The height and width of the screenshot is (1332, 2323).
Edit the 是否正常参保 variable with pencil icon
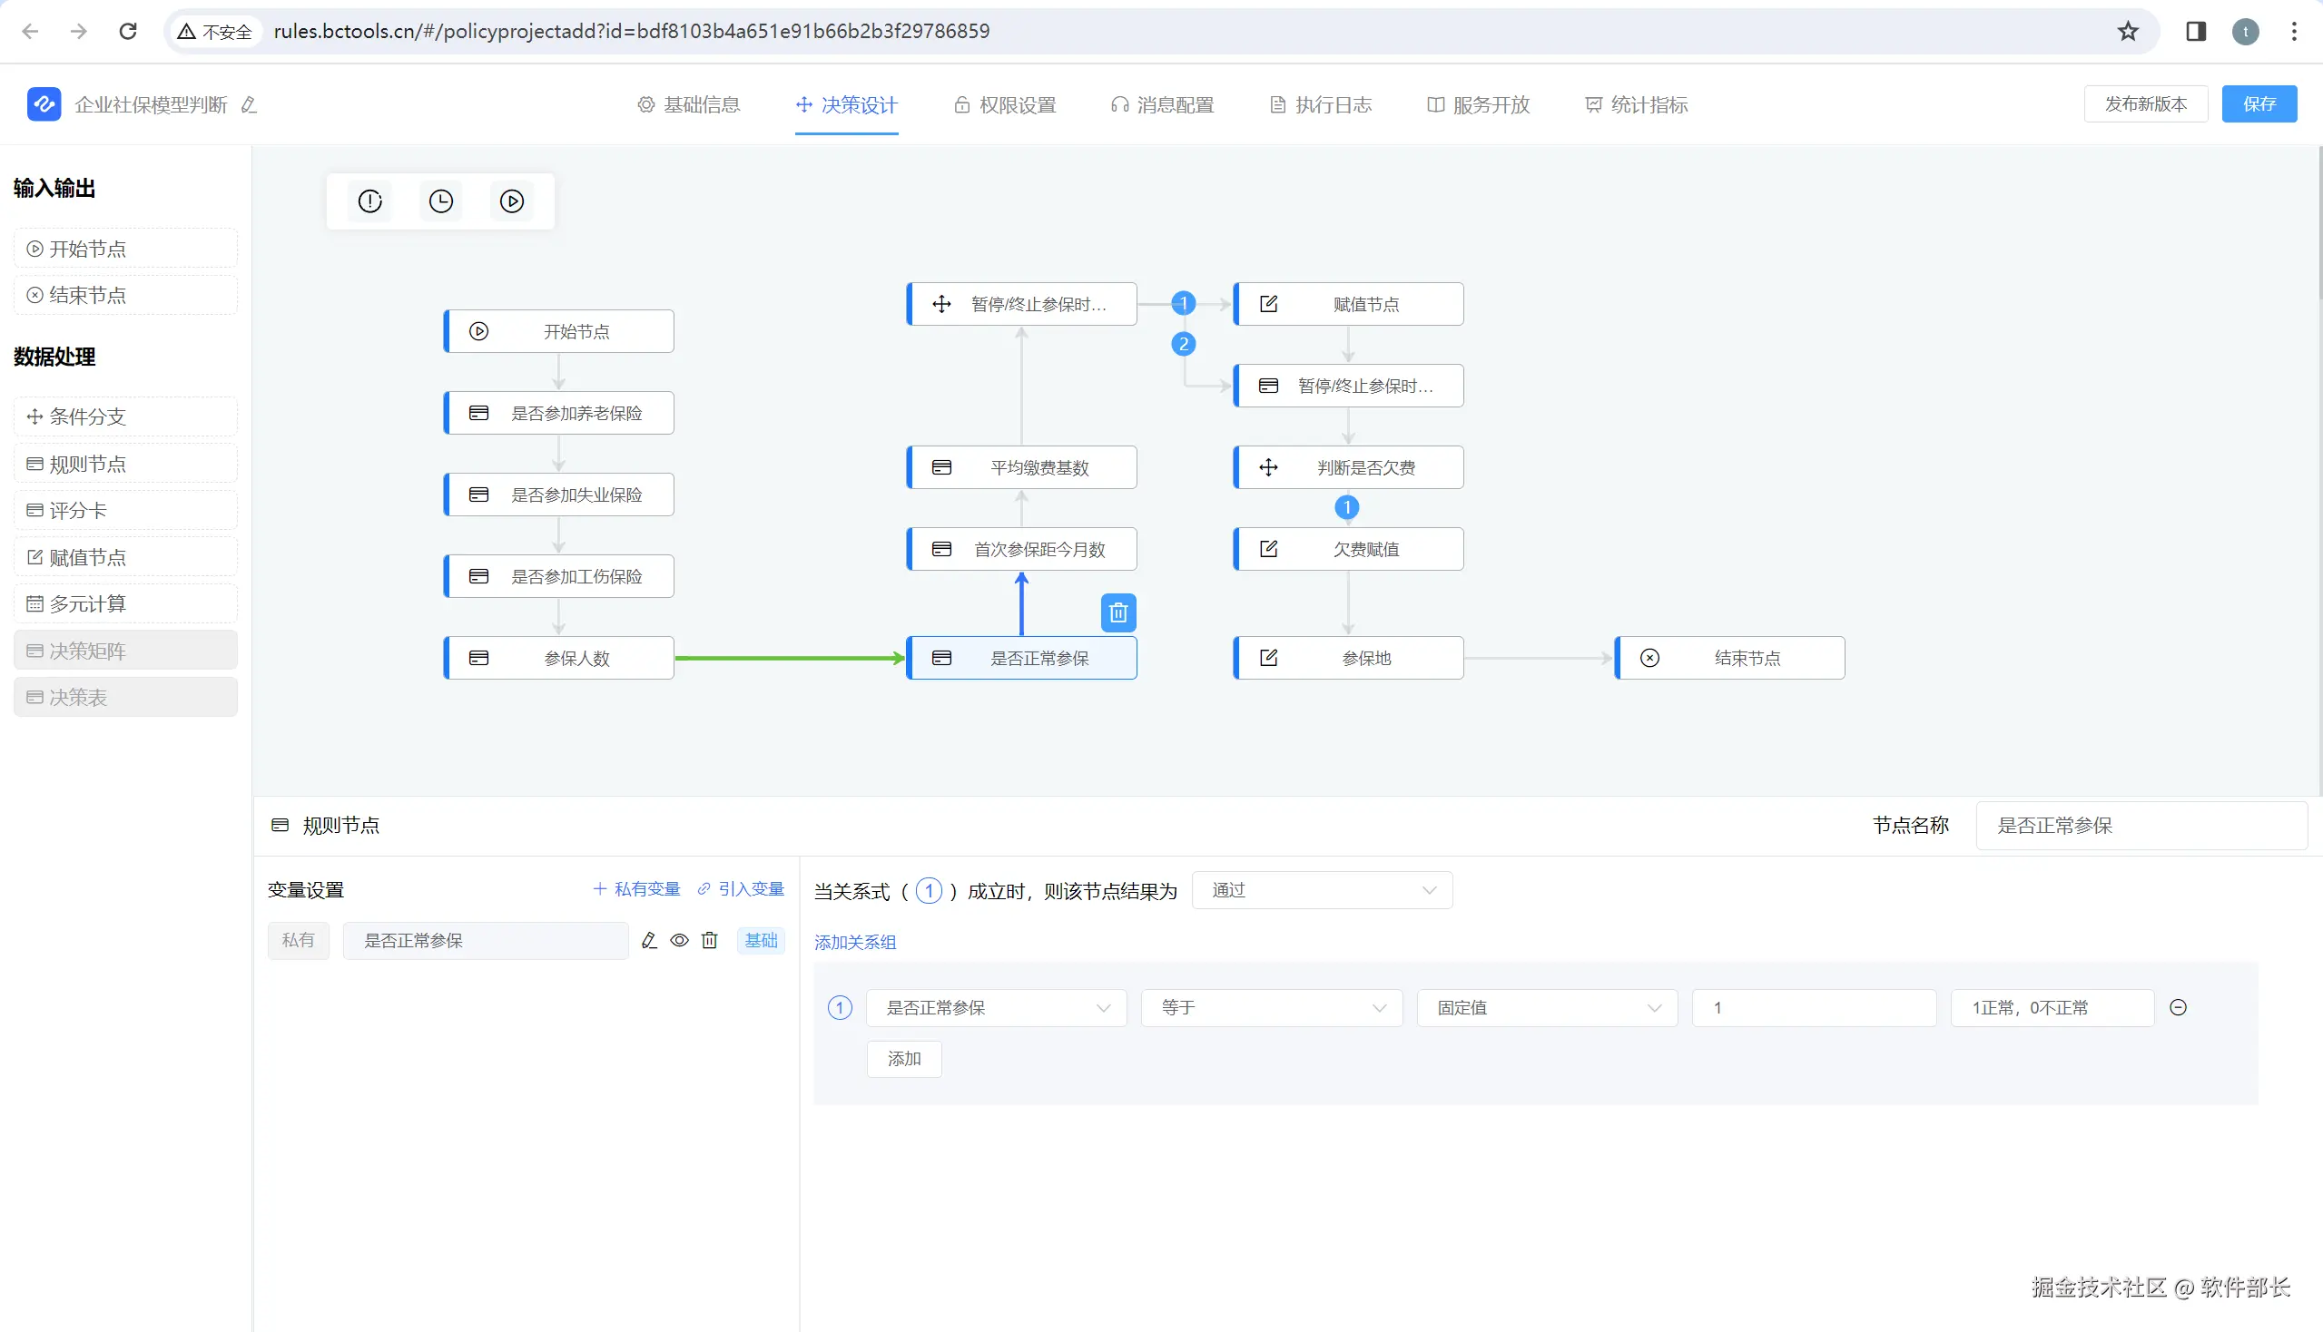(649, 940)
